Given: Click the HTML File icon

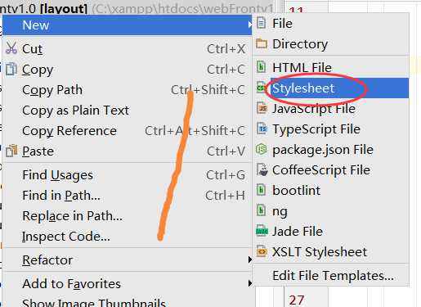Looking at the screenshot, I should 261,67.
